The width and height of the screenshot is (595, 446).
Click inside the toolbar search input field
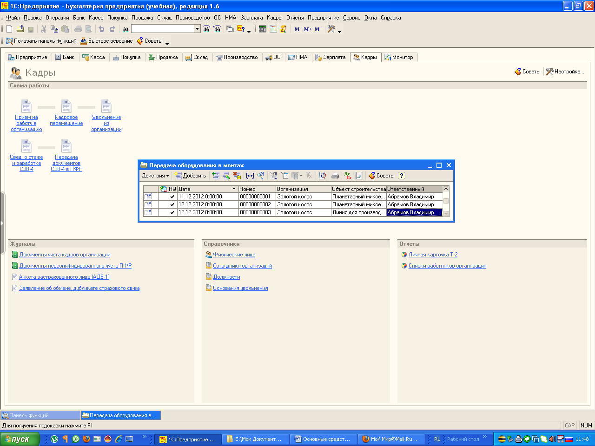163,29
